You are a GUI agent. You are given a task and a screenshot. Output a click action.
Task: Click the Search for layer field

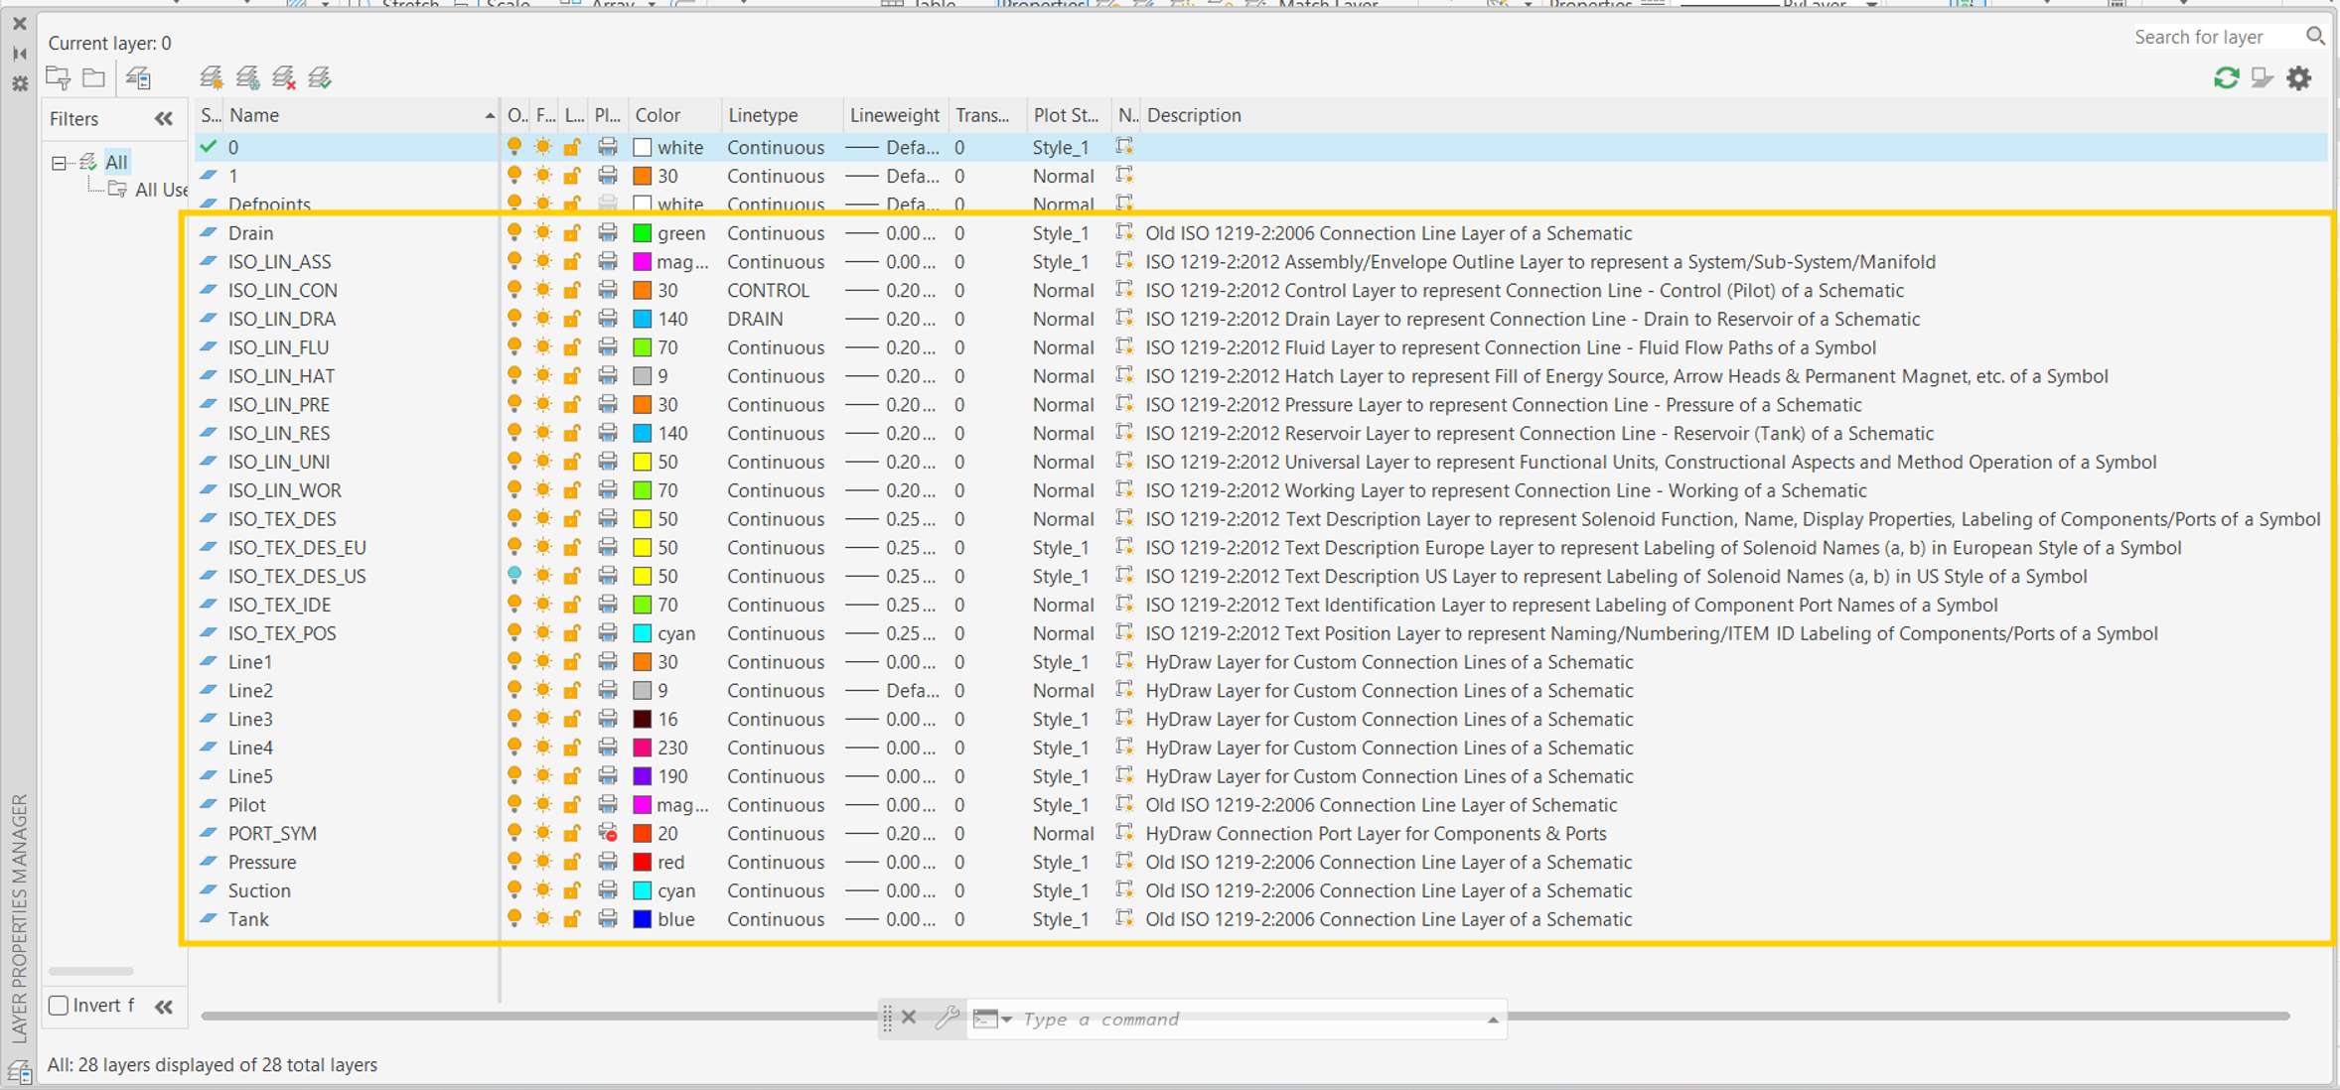(2215, 37)
